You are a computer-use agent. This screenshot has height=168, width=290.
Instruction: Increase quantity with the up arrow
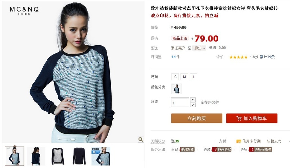[193, 100]
